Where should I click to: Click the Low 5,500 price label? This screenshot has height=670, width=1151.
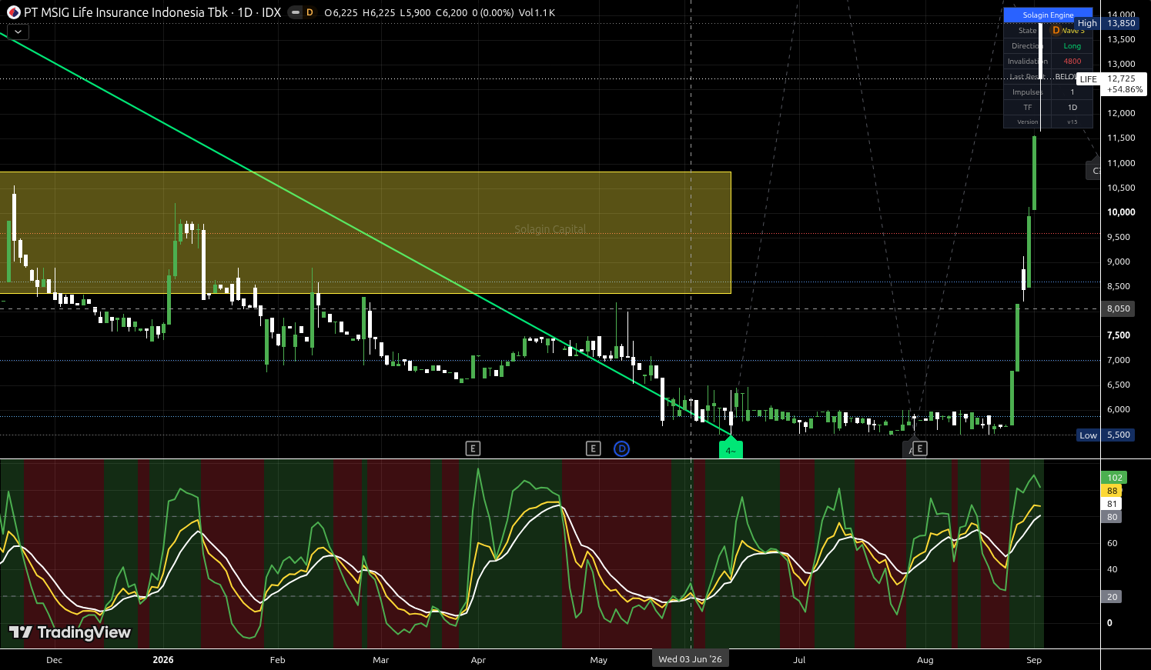tap(1107, 435)
